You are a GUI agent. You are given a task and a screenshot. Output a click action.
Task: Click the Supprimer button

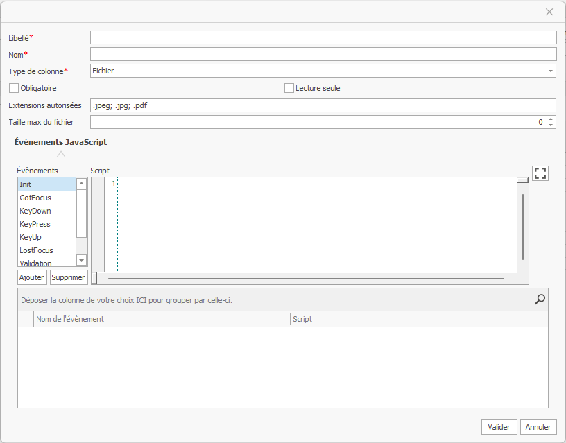point(69,277)
